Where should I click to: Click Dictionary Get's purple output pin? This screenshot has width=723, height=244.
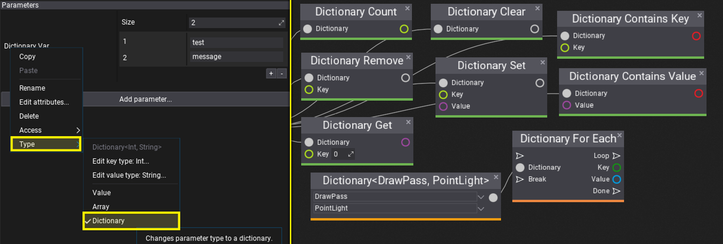pyautogui.click(x=405, y=142)
